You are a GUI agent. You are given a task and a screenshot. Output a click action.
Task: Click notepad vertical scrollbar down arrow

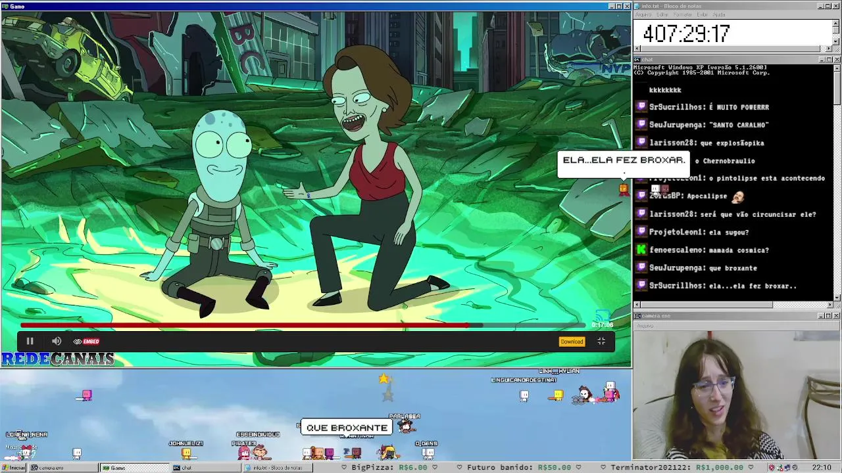click(836, 42)
